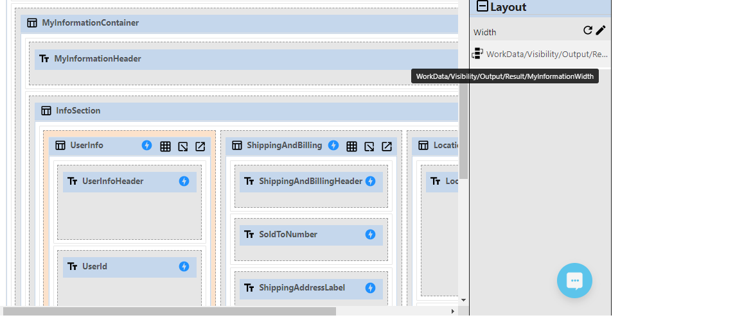Click the UserInfo table icon
The image size is (735, 320).
[60, 146]
